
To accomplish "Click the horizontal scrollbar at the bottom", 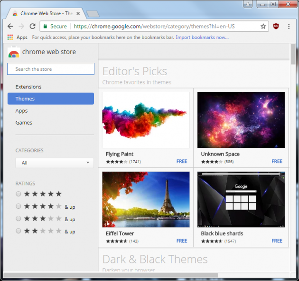I will [111, 275].
